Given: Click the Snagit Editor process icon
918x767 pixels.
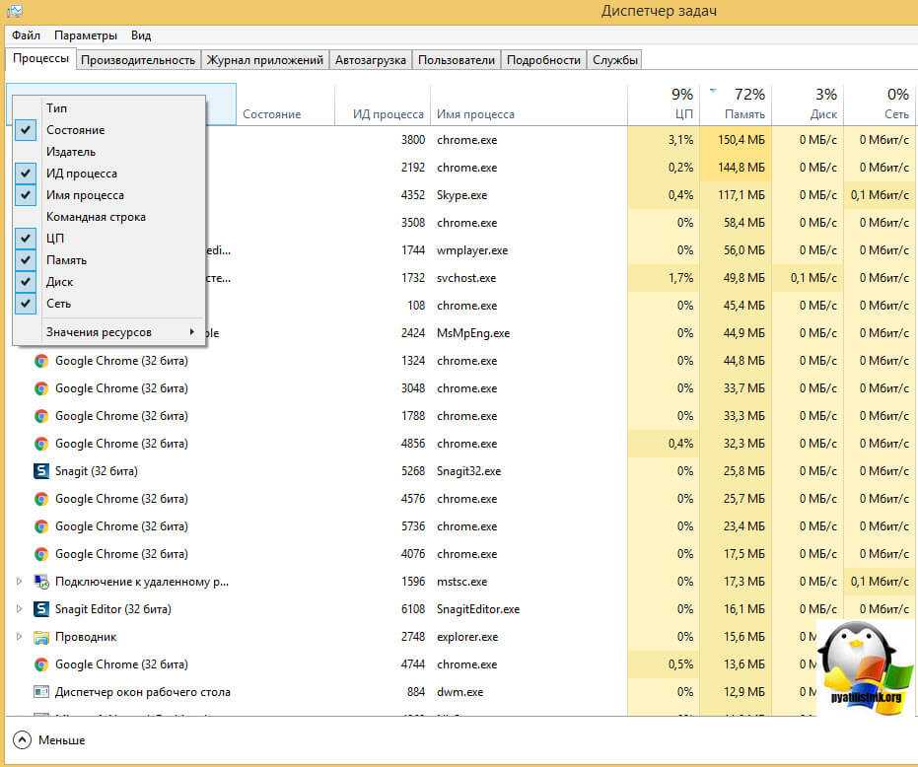Looking at the screenshot, I should [41, 609].
